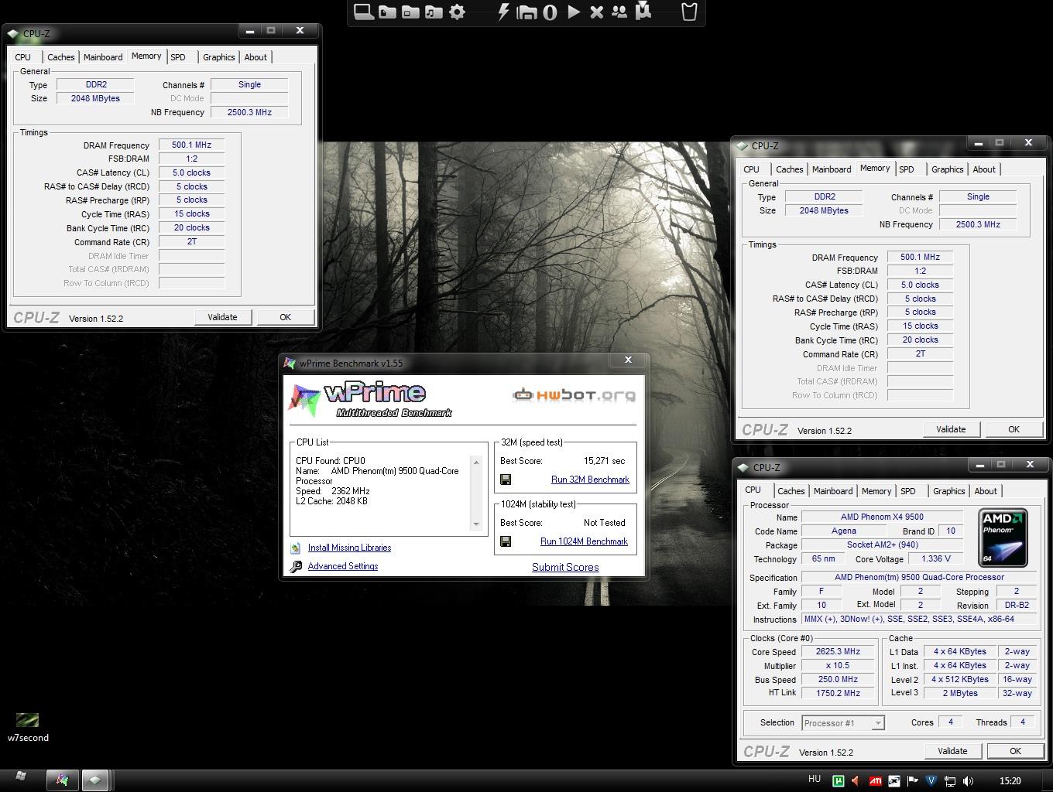The image size is (1053, 792).
Task: Click Submit Scores link
Action: pyautogui.click(x=565, y=567)
